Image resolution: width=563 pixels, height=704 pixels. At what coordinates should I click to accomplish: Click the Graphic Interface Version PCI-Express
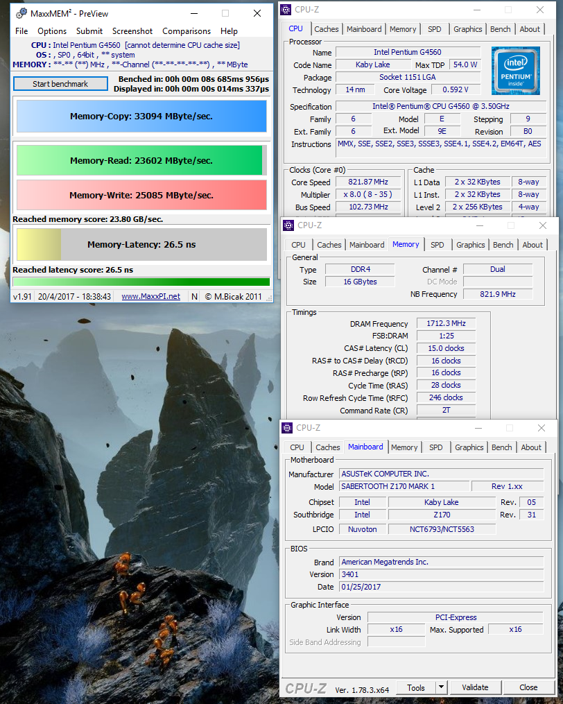click(456, 617)
